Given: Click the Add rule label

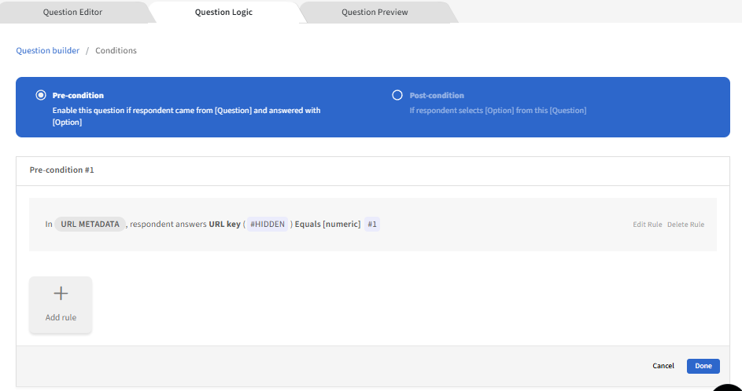Looking at the screenshot, I should (61, 318).
